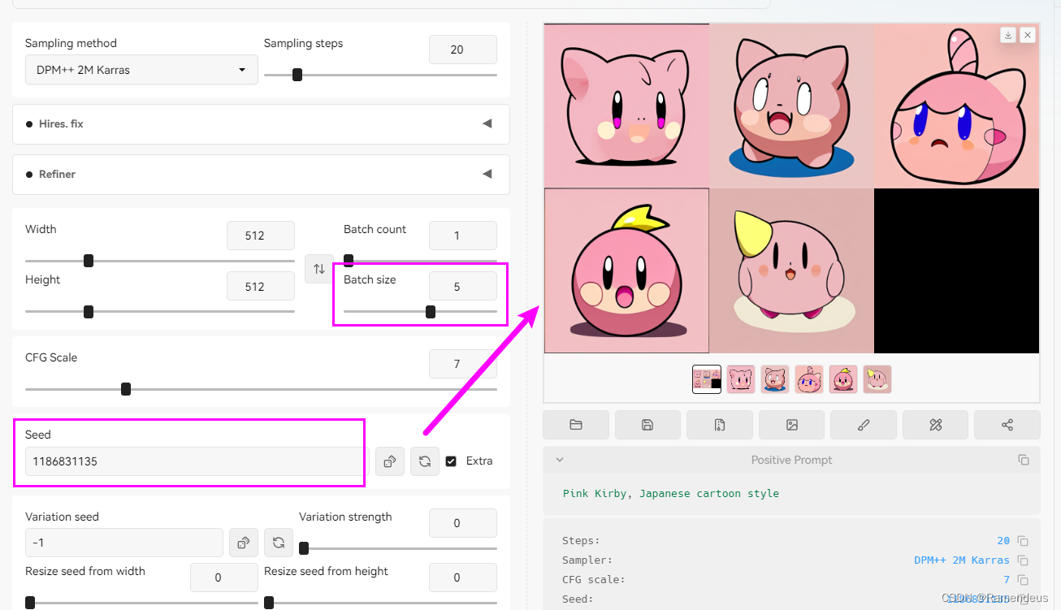Adjust the Height slider
This screenshot has width=1061, height=610.
tap(160, 312)
